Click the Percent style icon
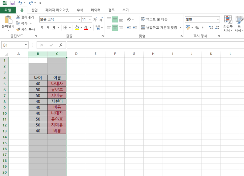 coord(197,28)
